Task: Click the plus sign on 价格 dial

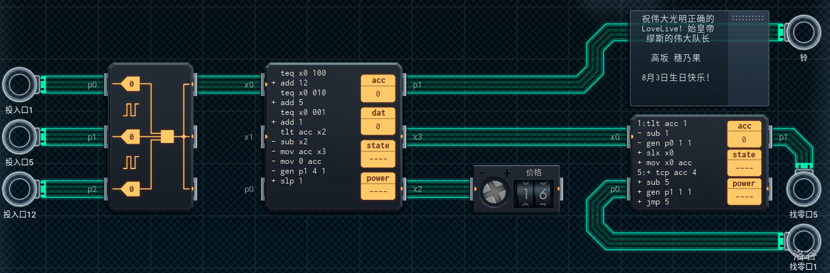Action: tap(506, 173)
